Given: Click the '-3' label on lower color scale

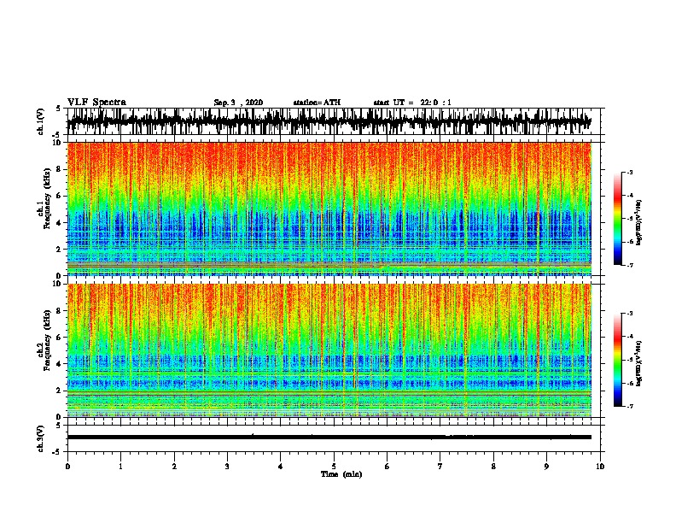Looking at the screenshot, I should [629, 314].
